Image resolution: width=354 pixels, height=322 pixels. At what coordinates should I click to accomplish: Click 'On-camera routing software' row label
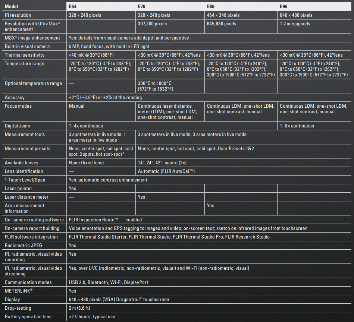click(34, 220)
